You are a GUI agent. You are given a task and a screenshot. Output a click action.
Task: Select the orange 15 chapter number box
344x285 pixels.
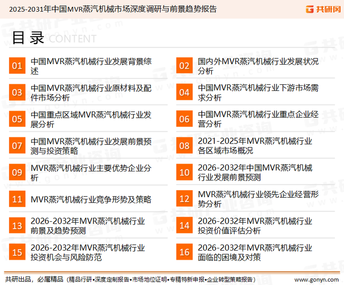(x=17, y=252)
